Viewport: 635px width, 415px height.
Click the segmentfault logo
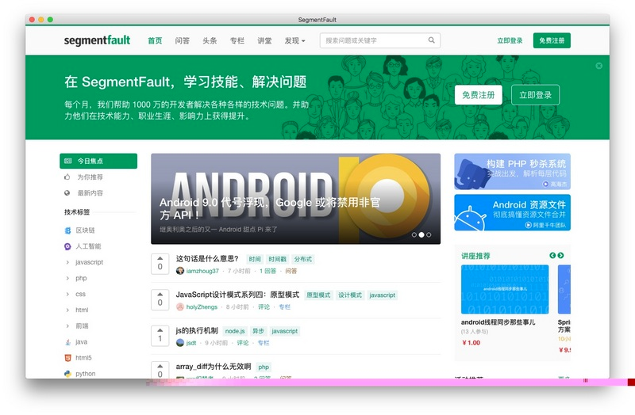[97, 40]
